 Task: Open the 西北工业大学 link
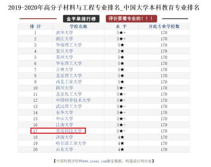(x=69, y=82)
